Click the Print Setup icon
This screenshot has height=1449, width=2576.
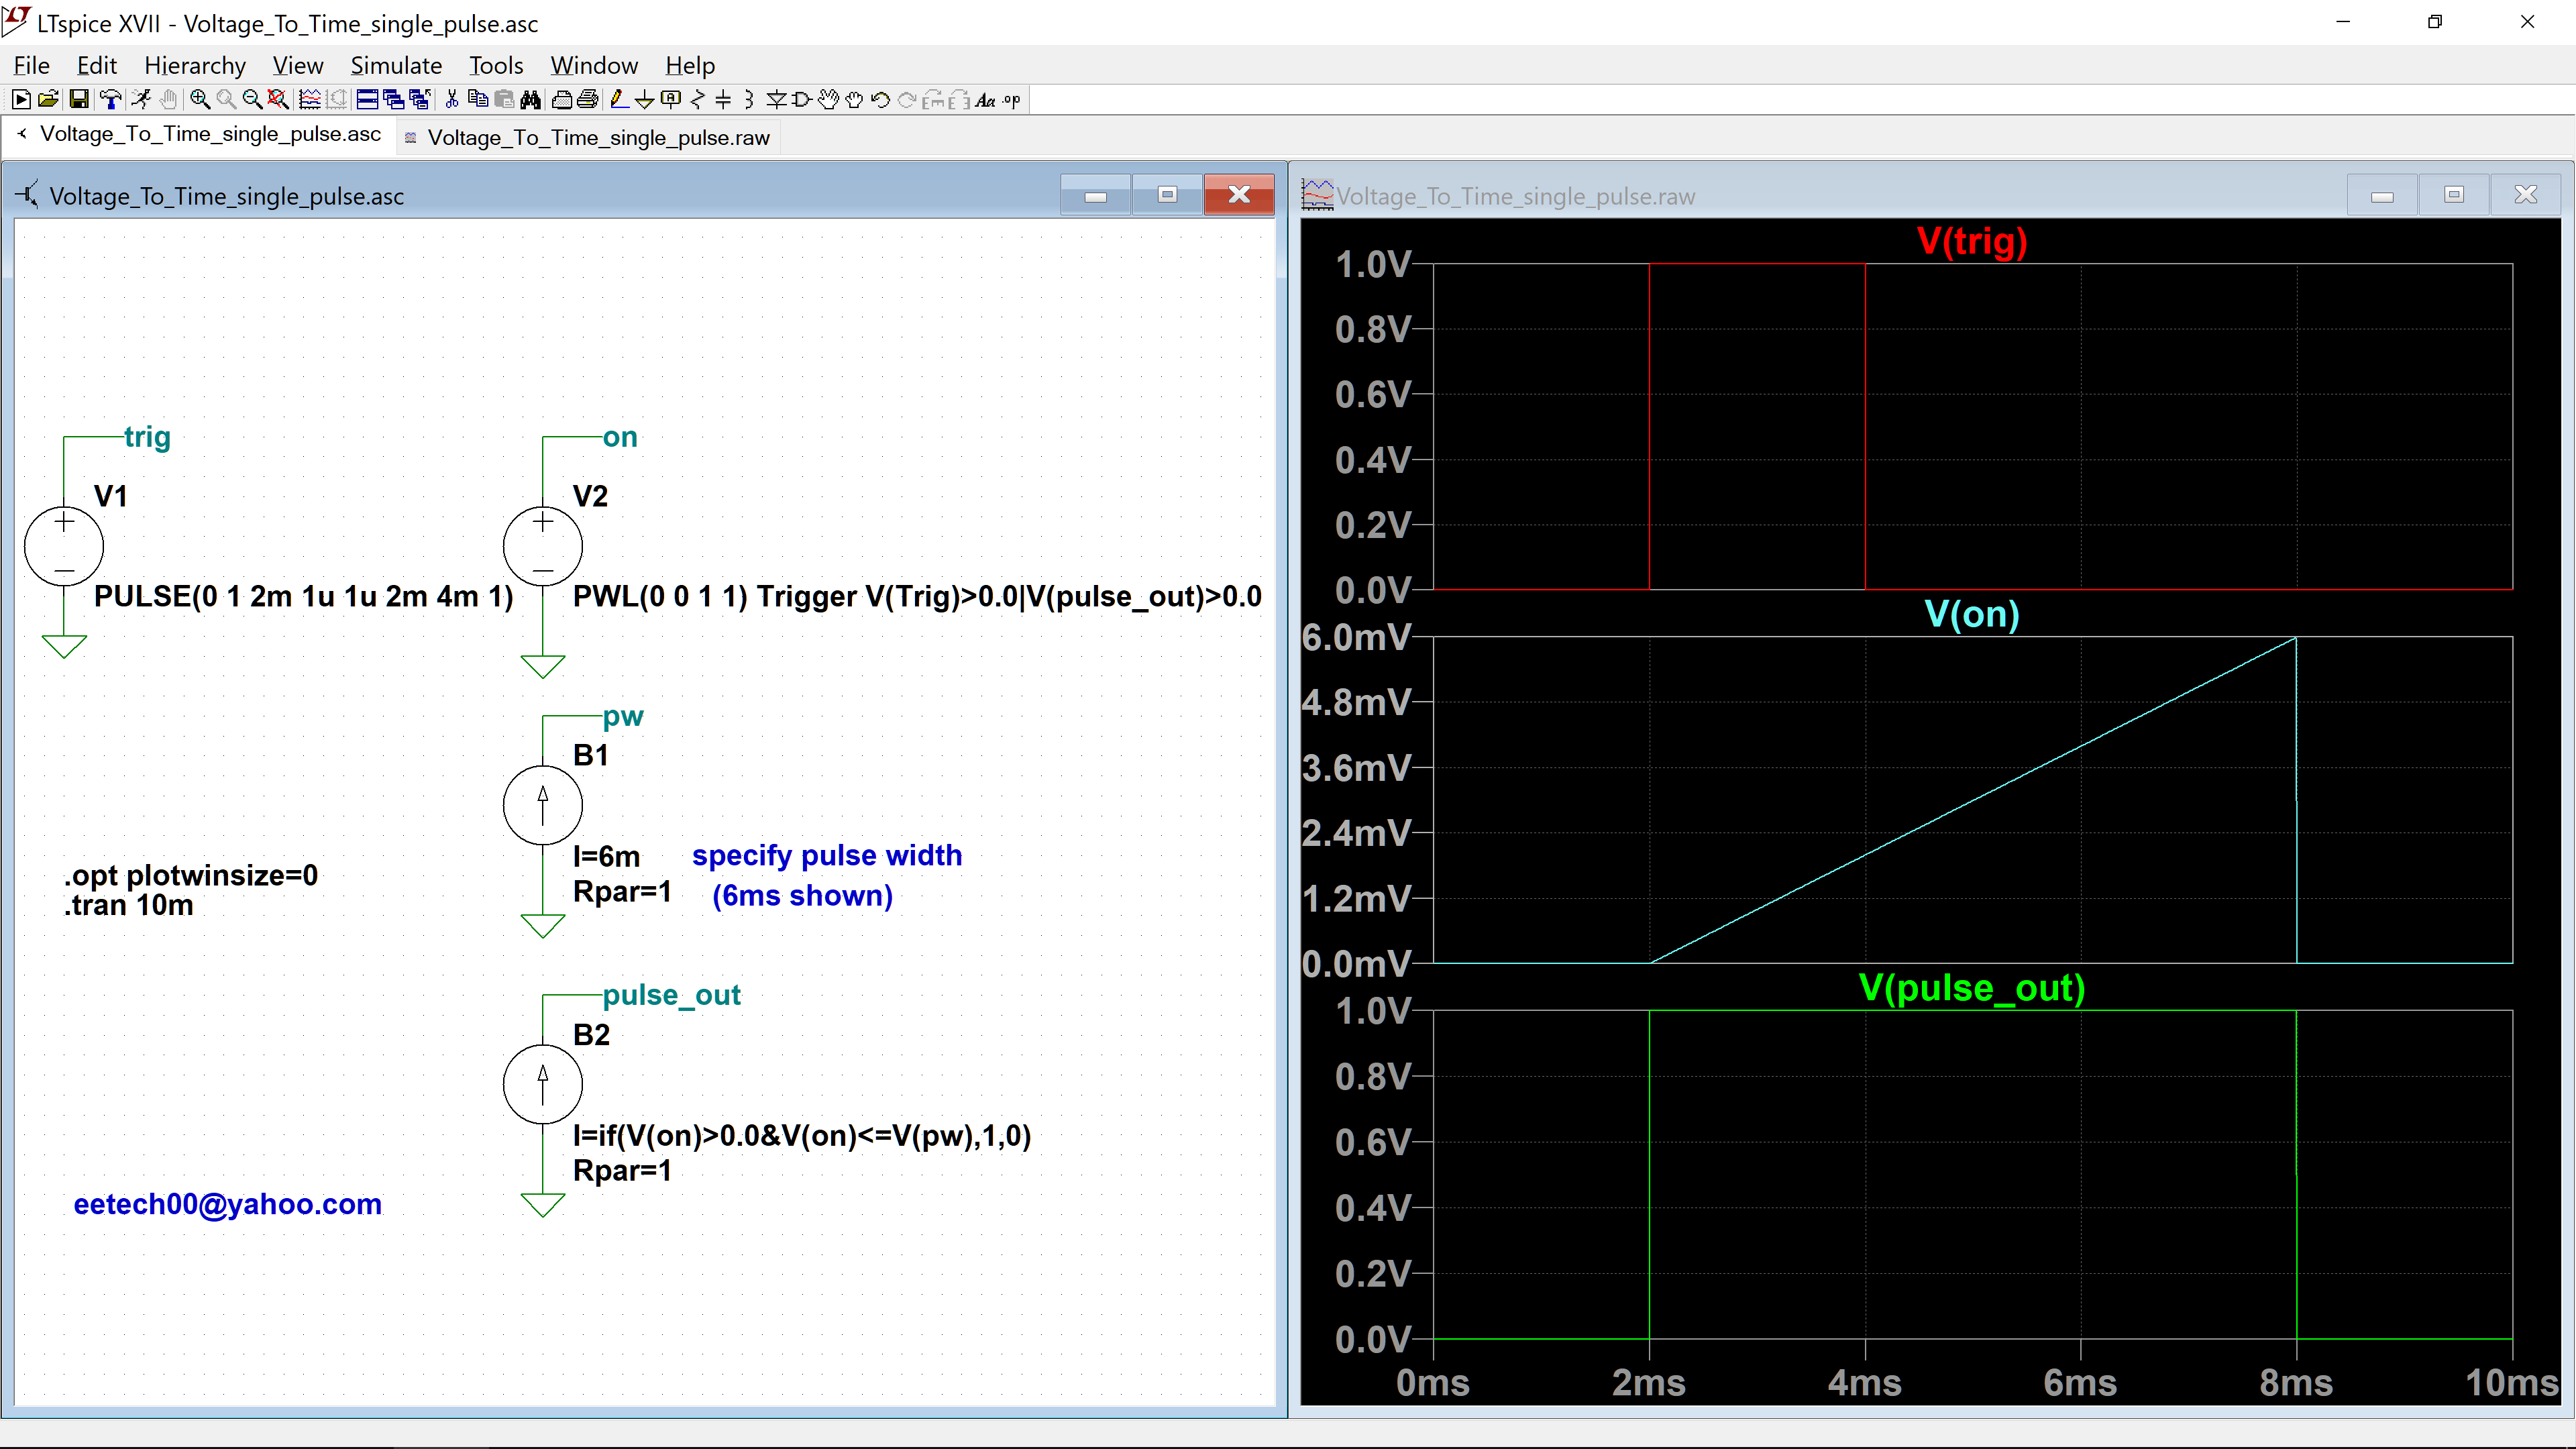[x=562, y=100]
